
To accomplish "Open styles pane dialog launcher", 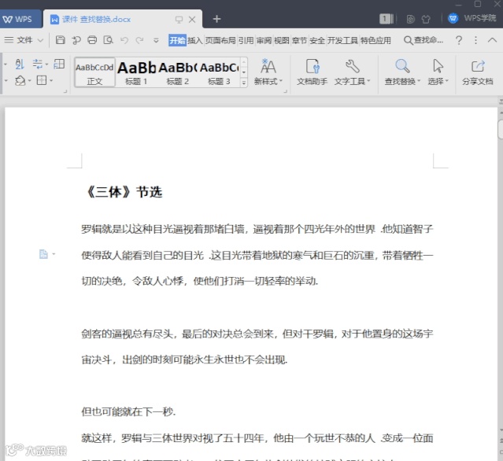I will (x=285, y=91).
